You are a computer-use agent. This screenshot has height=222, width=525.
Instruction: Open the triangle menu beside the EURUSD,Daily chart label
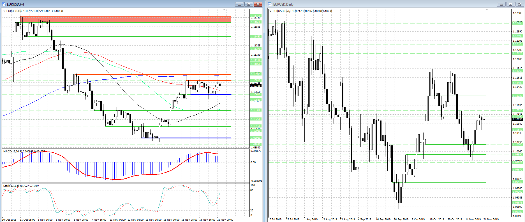coord(270,11)
